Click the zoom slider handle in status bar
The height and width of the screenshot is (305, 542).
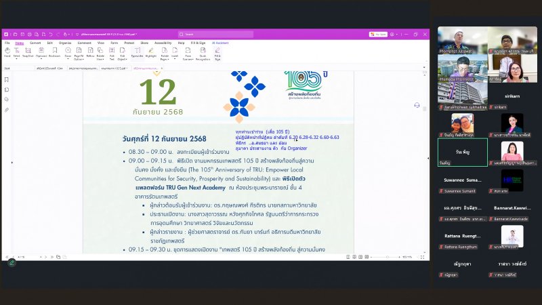(387, 257)
